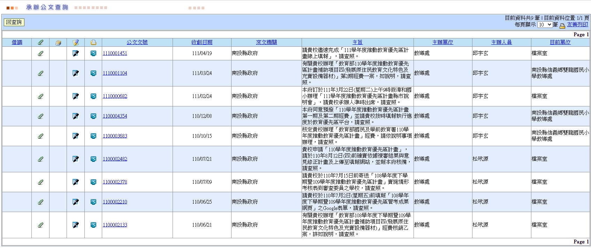Click the blue document icon for 1100004354

[x=93, y=116]
